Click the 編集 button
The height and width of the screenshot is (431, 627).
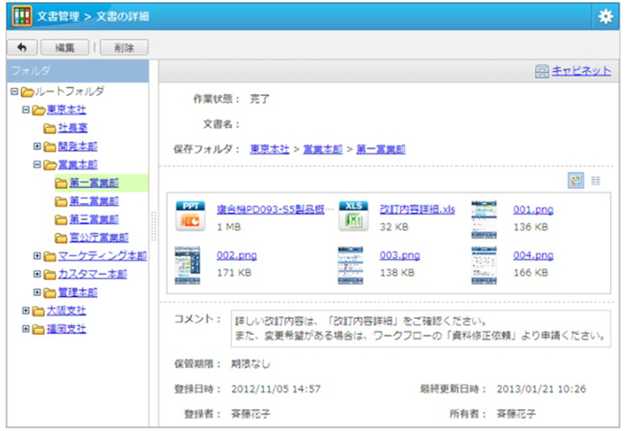(x=64, y=48)
